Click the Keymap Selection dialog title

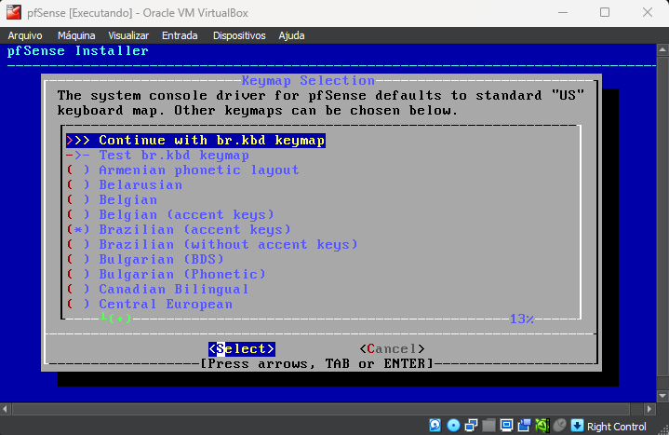click(x=308, y=80)
